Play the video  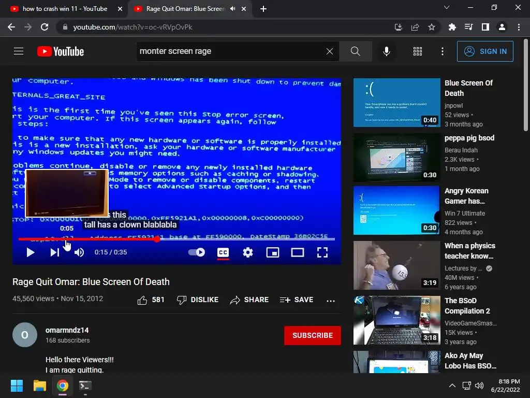31,252
